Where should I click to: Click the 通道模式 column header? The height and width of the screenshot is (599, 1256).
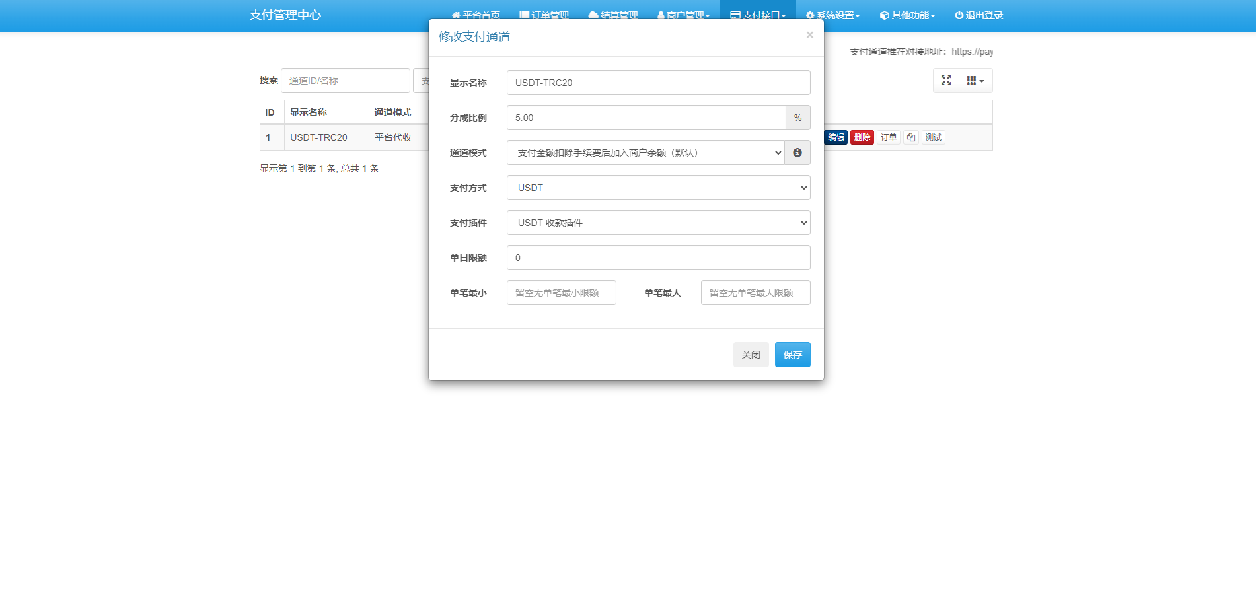point(399,112)
